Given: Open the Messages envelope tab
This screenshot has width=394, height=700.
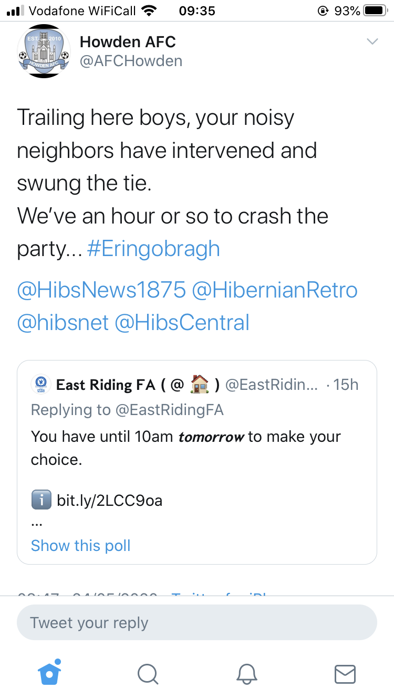Looking at the screenshot, I should tap(345, 674).
